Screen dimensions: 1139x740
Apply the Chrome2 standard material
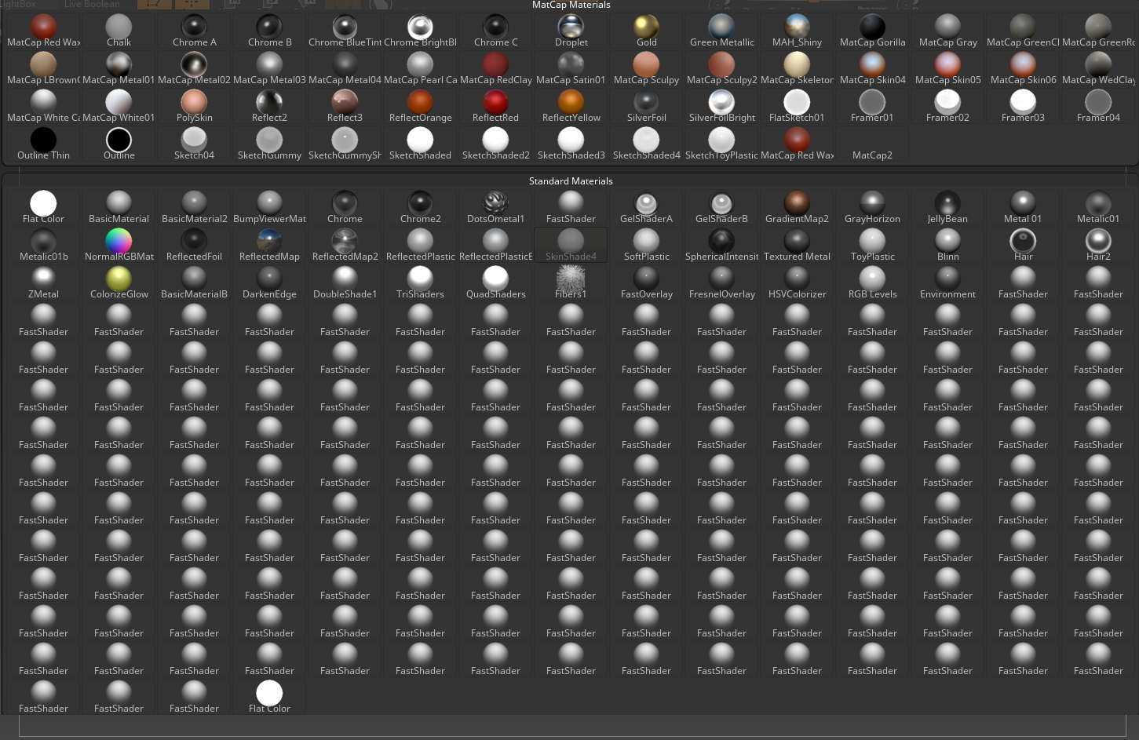(420, 207)
